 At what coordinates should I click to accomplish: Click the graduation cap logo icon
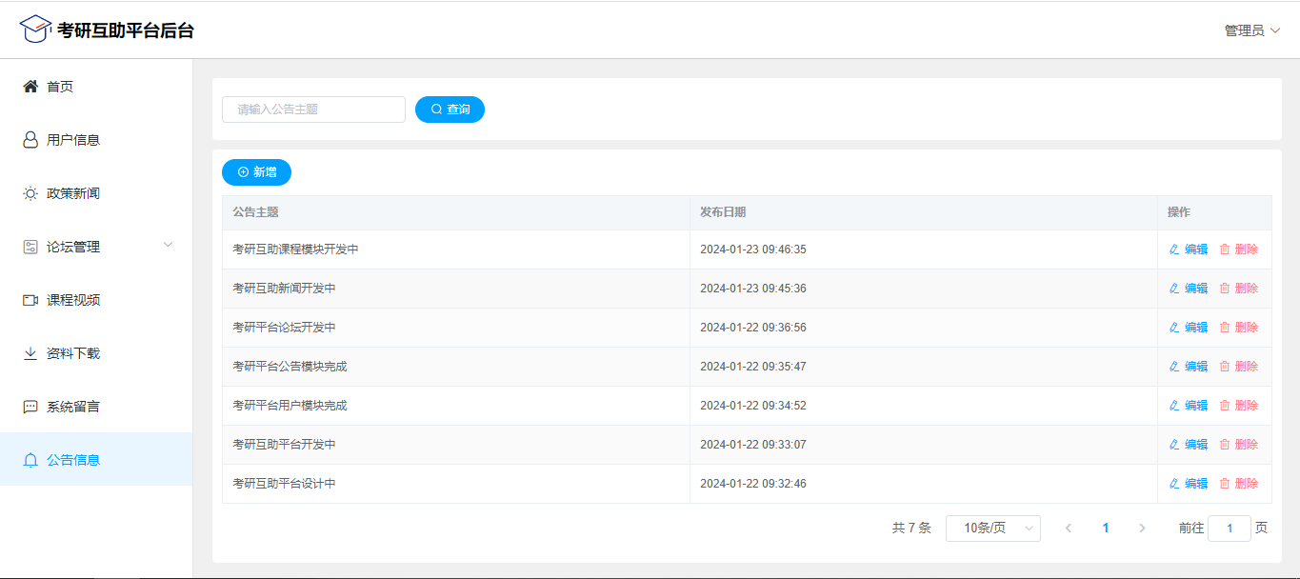pyautogui.click(x=35, y=30)
